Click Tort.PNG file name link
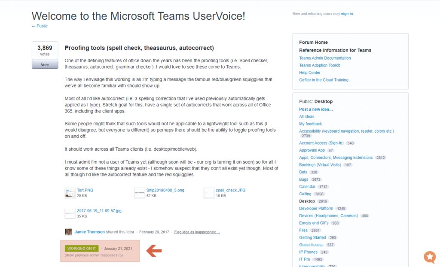 tap(85, 190)
